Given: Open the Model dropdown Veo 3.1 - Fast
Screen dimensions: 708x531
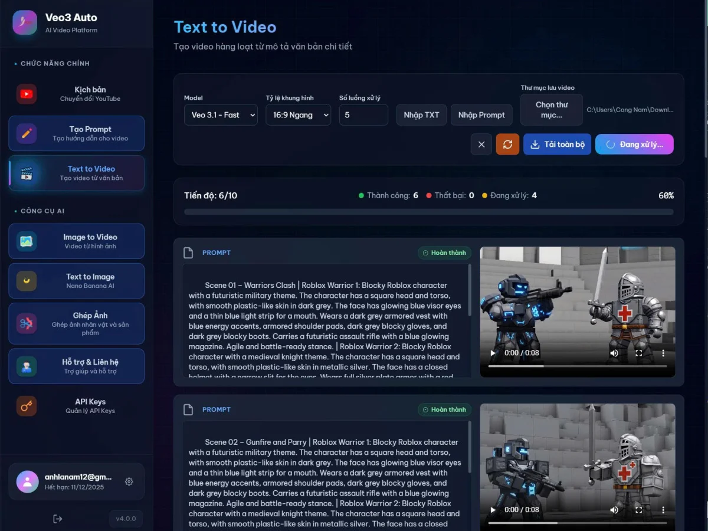Looking at the screenshot, I should [x=221, y=115].
